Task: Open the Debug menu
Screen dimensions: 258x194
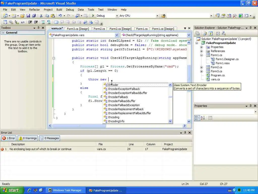Action: [70, 10]
